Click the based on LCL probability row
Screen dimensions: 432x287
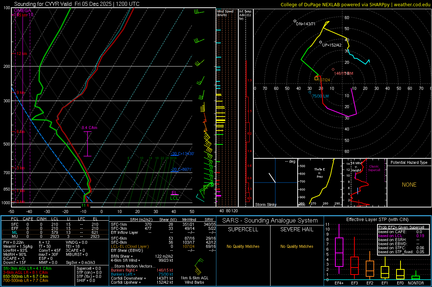(401, 236)
